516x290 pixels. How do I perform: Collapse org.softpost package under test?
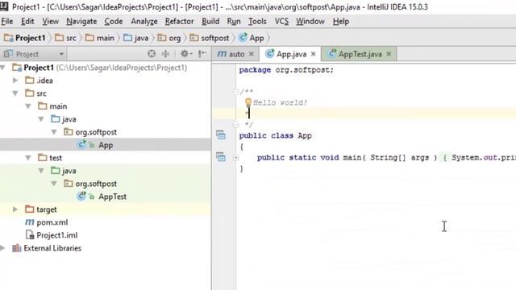click(x=54, y=184)
